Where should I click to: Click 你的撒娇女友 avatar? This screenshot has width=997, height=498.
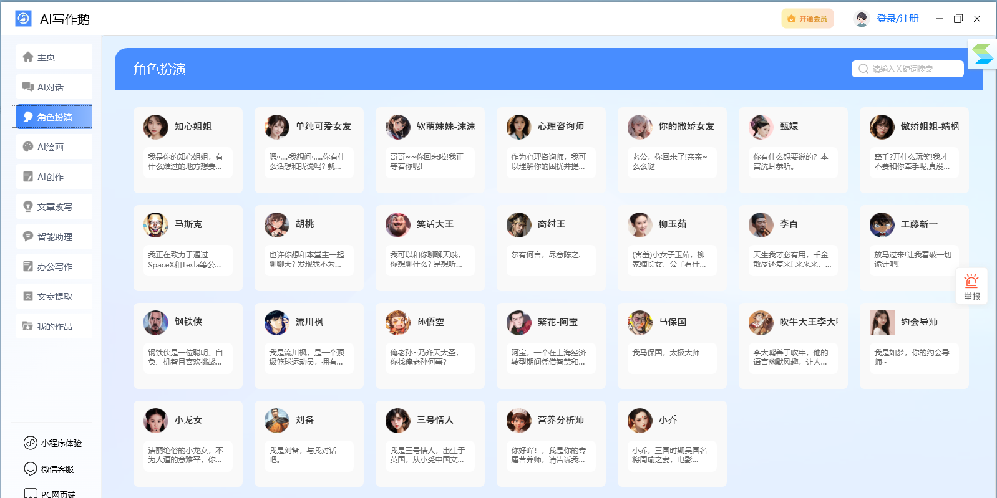(x=640, y=127)
